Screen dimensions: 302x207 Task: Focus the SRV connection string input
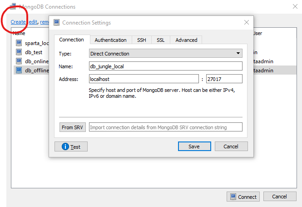click(x=166, y=127)
